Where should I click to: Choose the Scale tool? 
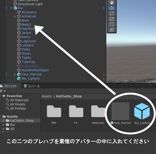[112, 19]
